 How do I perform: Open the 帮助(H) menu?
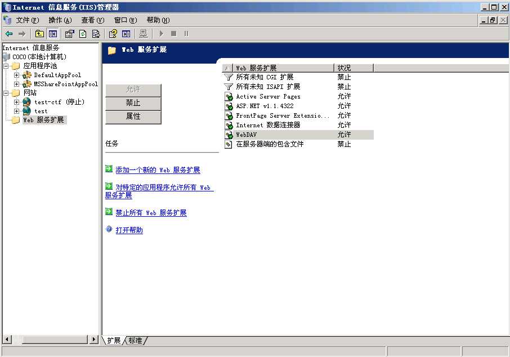tap(158, 20)
